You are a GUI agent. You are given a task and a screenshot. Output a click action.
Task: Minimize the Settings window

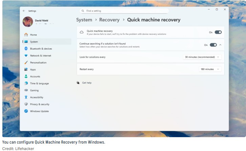pos(209,9)
